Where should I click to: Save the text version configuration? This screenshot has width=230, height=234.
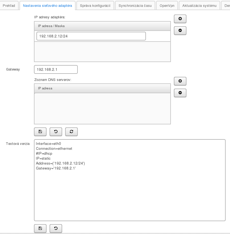coord(40,229)
